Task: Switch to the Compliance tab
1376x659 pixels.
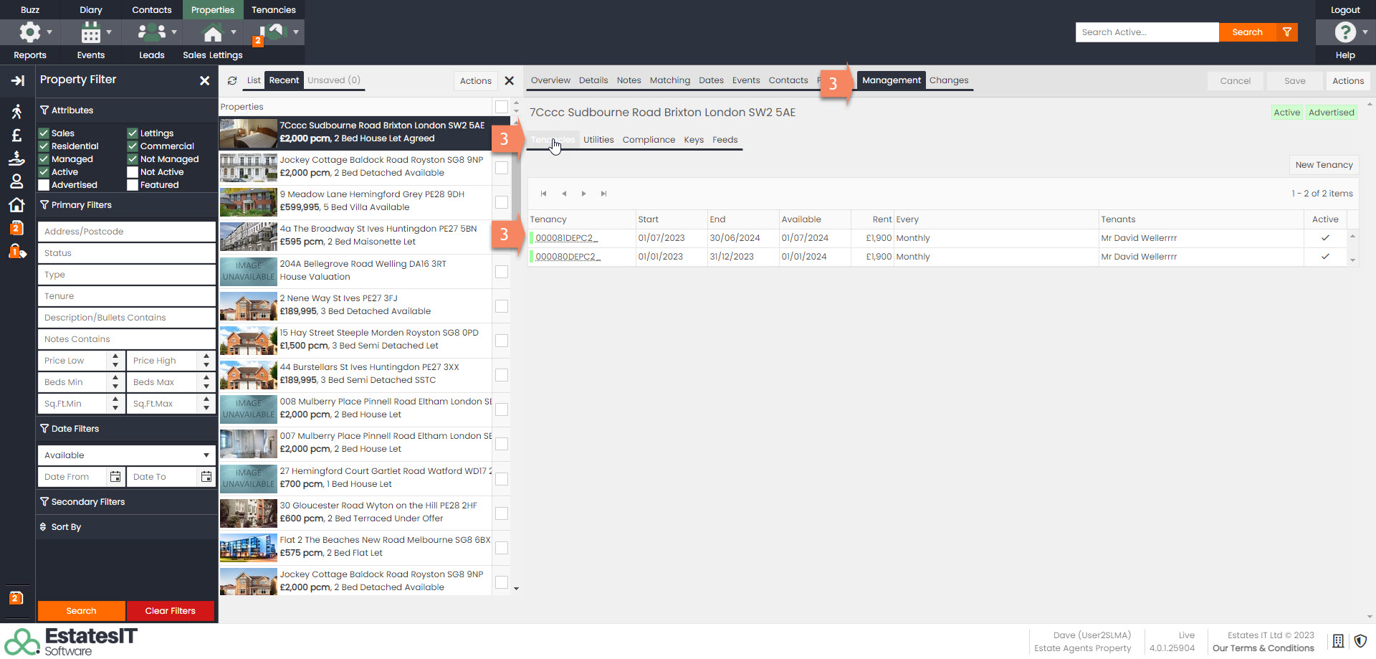Action: (x=648, y=140)
